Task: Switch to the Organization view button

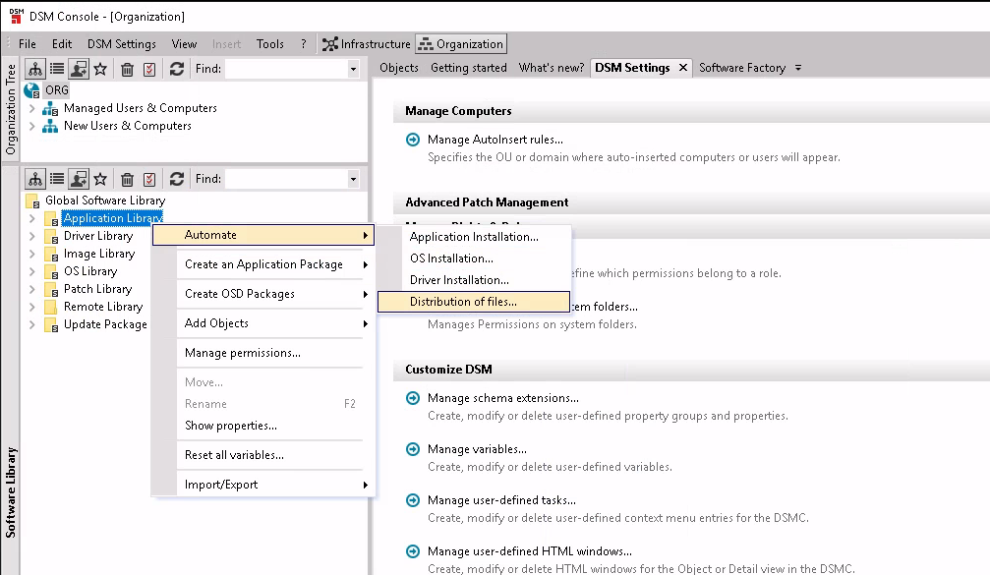Action: pyautogui.click(x=461, y=44)
